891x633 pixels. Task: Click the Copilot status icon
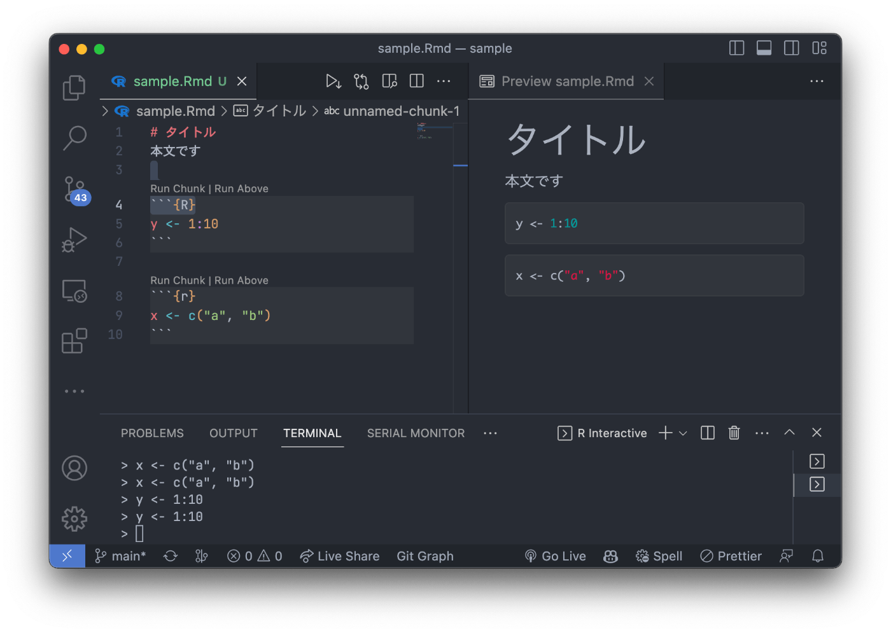click(x=611, y=556)
